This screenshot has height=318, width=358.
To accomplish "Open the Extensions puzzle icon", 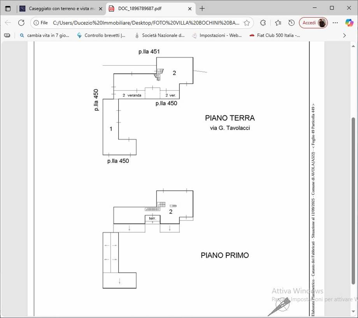I will [x=263, y=23].
